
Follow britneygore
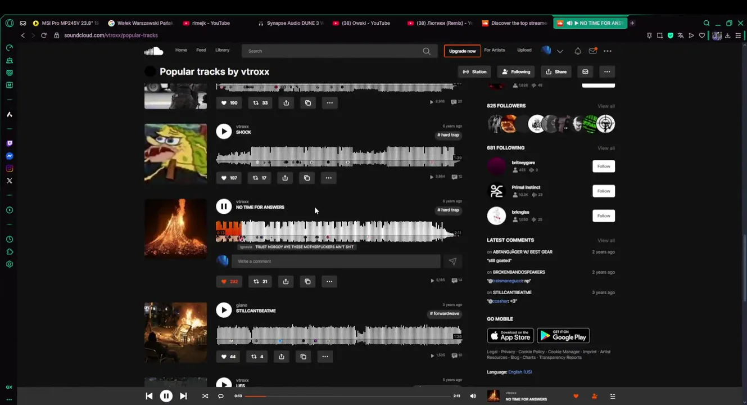[x=604, y=166]
